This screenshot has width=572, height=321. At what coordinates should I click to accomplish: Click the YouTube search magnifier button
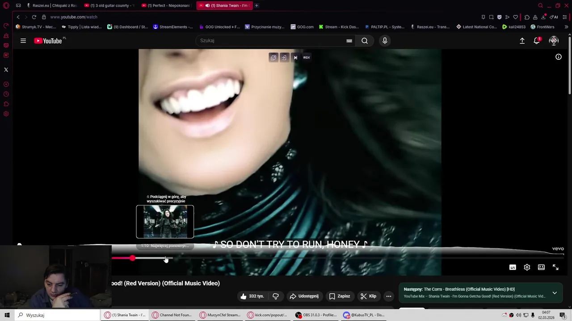tap(365, 41)
